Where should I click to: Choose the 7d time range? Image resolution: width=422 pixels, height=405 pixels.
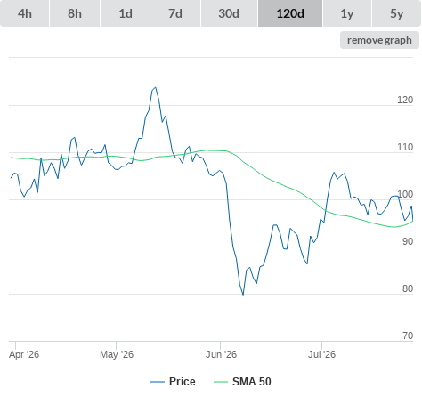click(x=175, y=13)
